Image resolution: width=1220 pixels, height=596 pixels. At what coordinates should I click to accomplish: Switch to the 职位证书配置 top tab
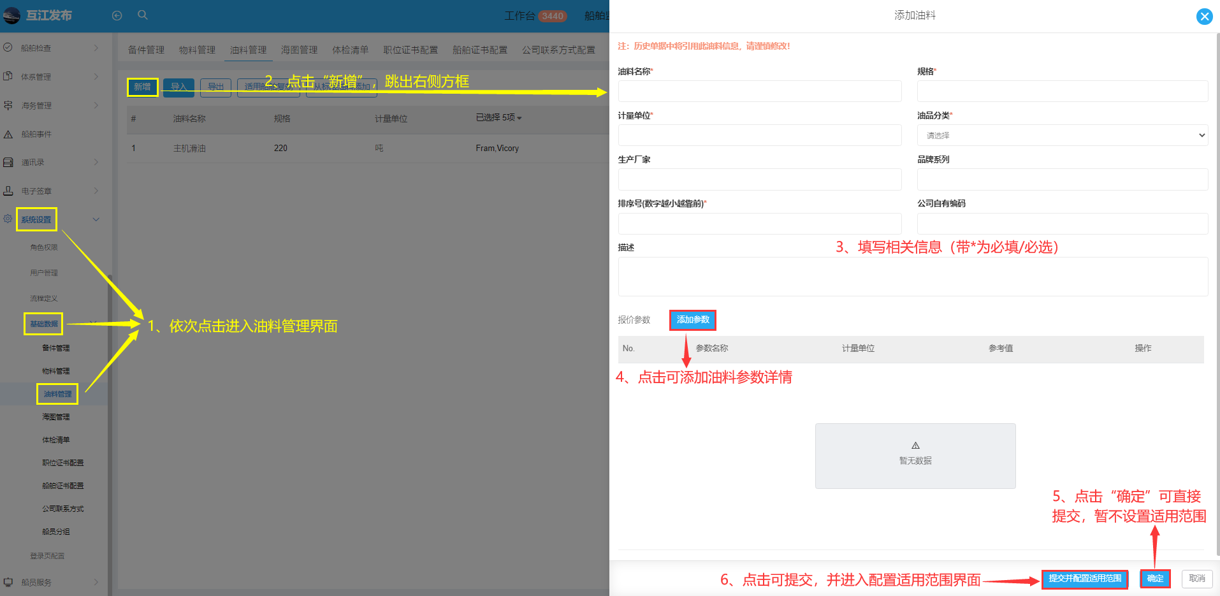coord(410,50)
